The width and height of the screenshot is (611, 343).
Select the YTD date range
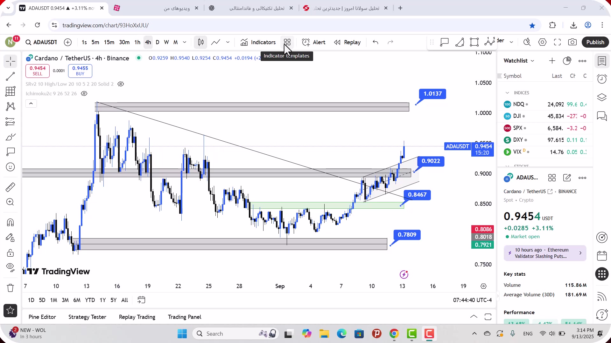coord(90,300)
